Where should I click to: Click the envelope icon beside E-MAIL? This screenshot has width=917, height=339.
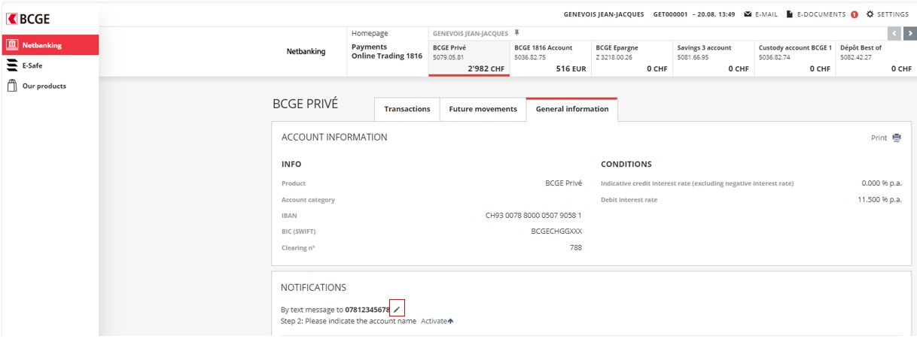coord(748,14)
